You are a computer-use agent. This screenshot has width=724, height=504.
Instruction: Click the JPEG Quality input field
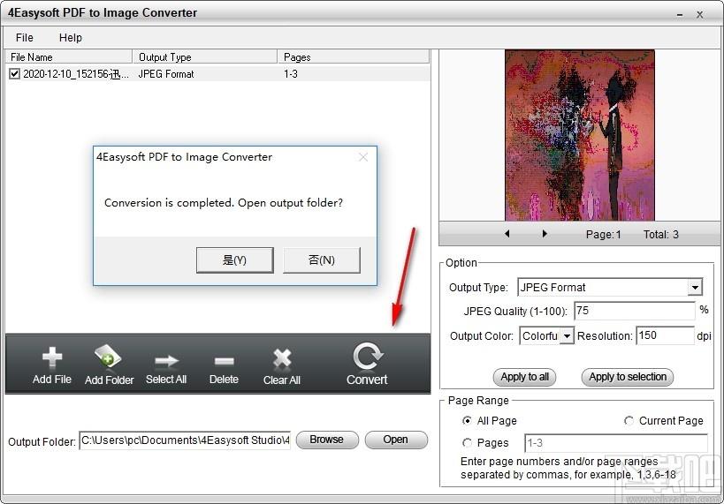(x=635, y=311)
